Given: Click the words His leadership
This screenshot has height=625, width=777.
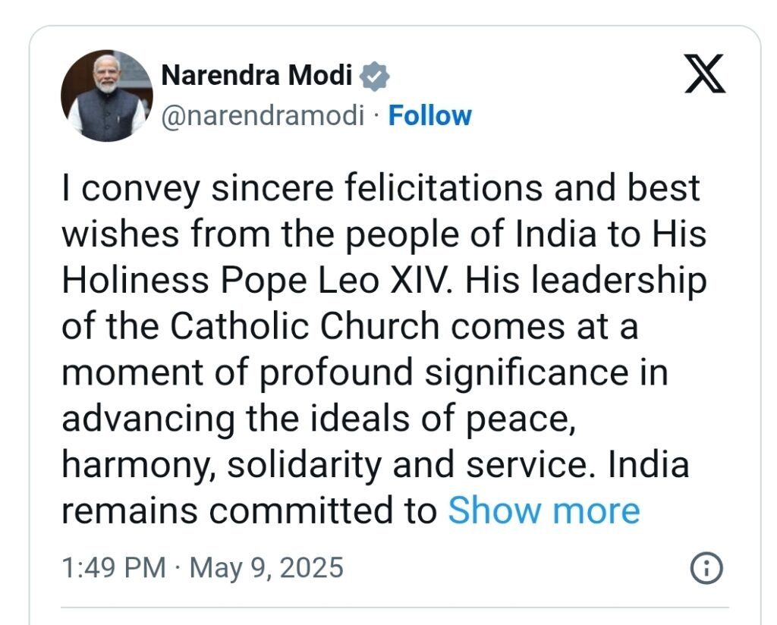Looking at the screenshot, I should click(x=586, y=281).
